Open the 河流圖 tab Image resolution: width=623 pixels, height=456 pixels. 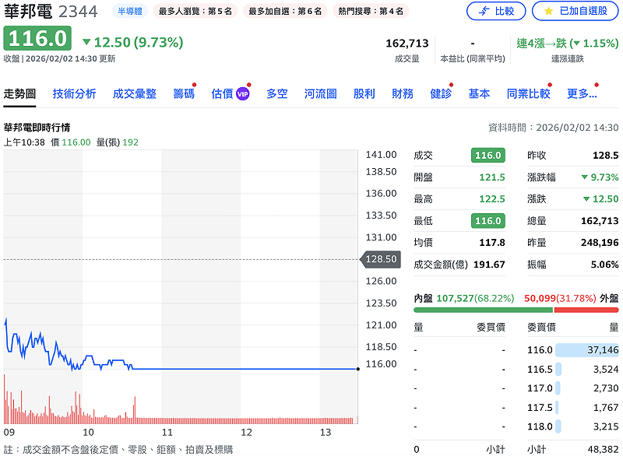tap(320, 93)
